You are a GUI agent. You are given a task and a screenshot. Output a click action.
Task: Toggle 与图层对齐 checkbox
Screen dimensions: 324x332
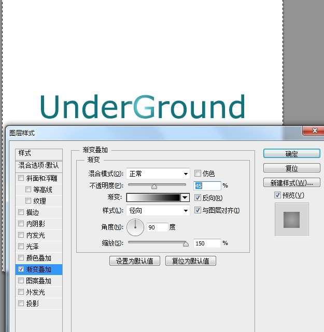click(x=198, y=210)
